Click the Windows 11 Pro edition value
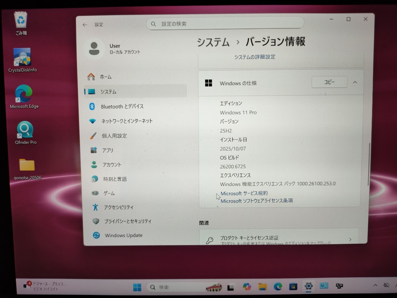 coord(238,113)
